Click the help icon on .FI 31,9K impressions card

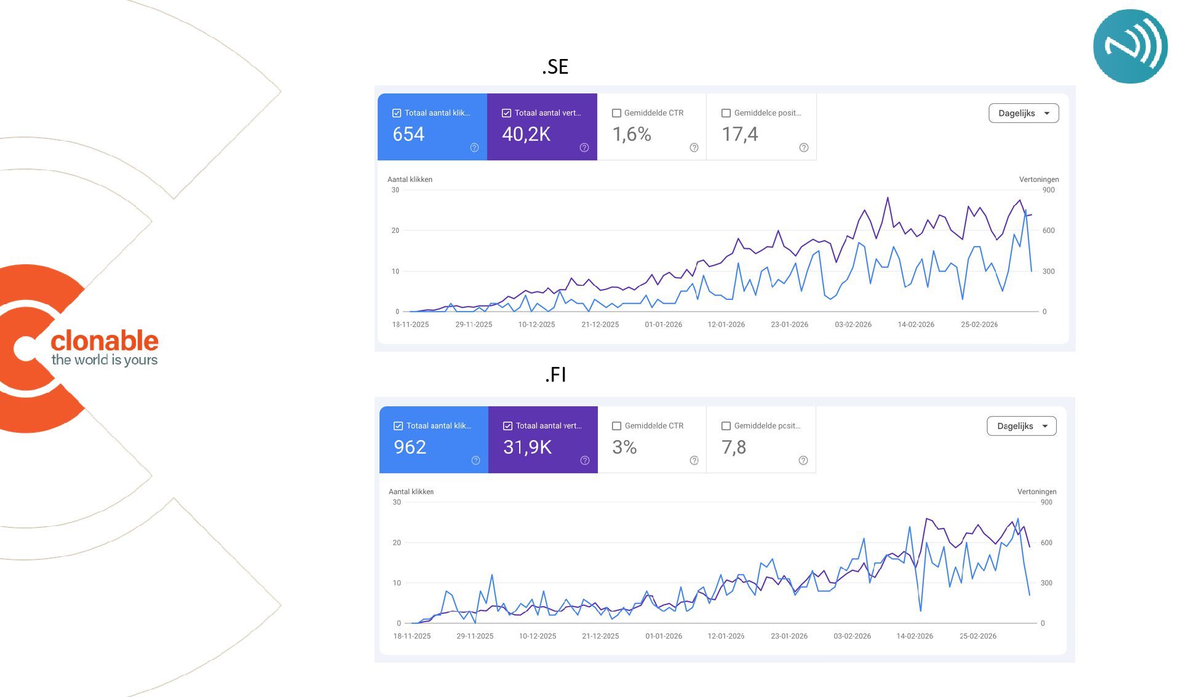[585, 460]
